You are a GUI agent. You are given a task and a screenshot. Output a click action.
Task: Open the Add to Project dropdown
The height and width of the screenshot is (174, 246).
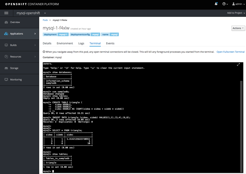(x=236, y=13)
